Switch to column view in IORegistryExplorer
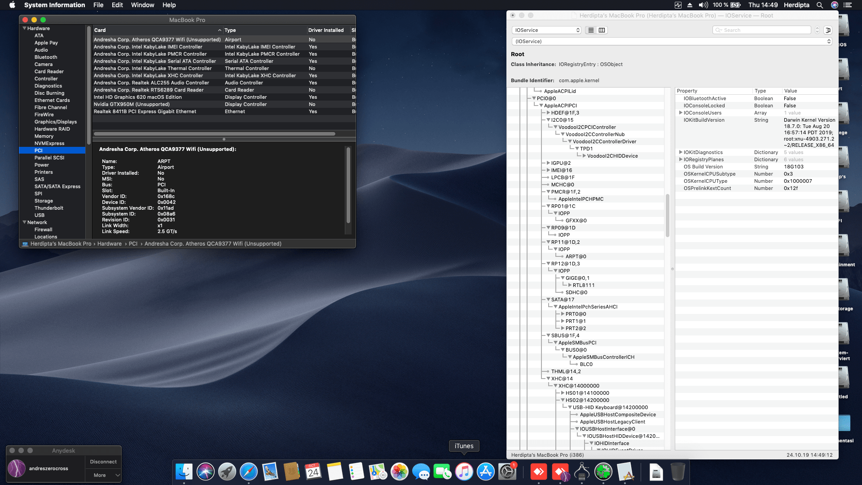 602,30
